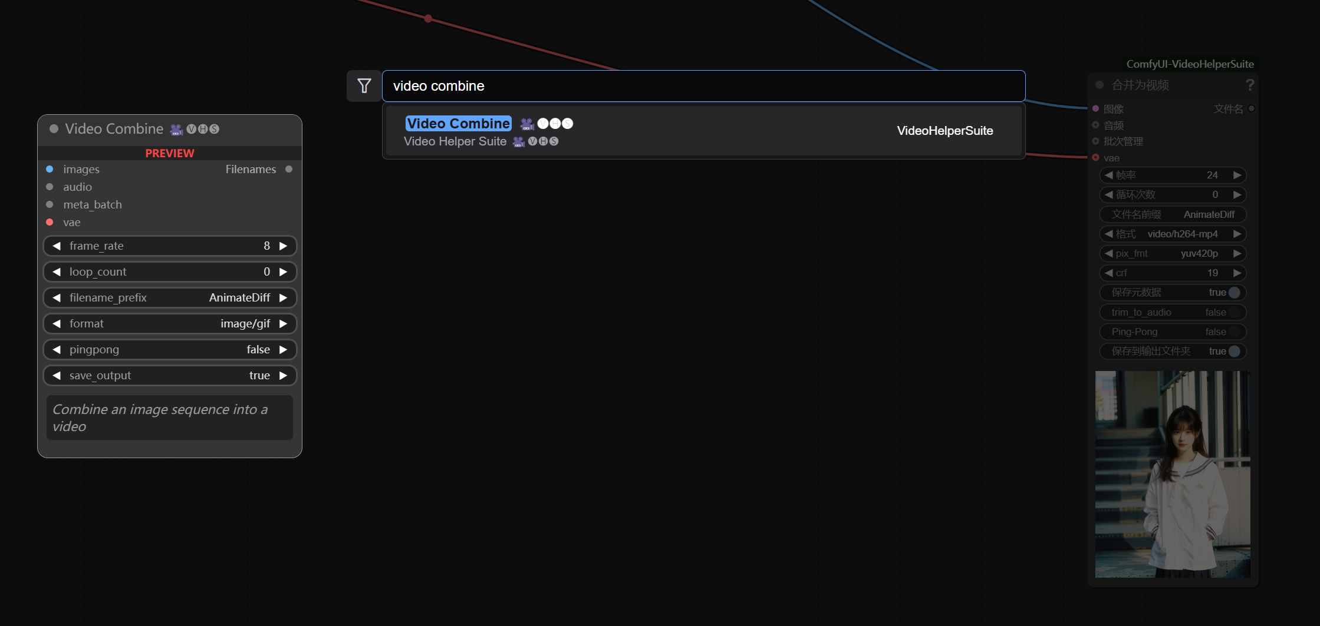This screenshot has height=626, width=1320.
Task: Click the images input connector dot
Action: click(50, 170)
